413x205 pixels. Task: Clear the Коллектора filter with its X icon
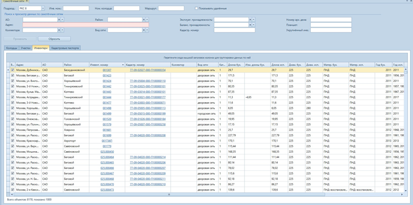59,30
